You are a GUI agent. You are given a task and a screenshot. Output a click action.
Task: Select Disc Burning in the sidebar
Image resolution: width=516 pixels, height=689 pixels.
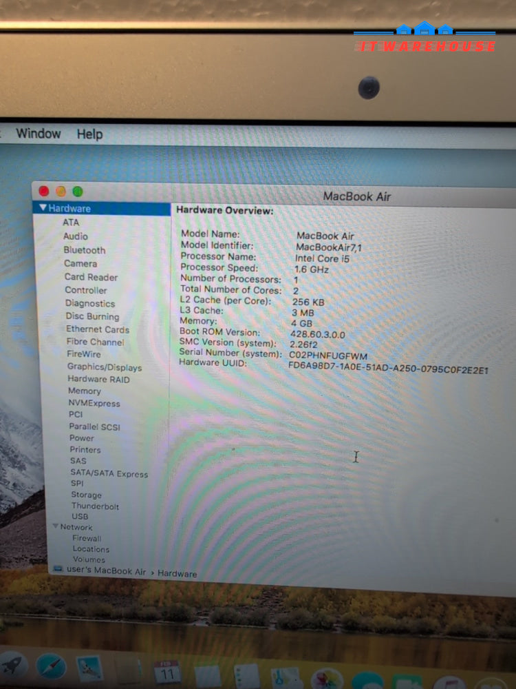pos(92,316)
